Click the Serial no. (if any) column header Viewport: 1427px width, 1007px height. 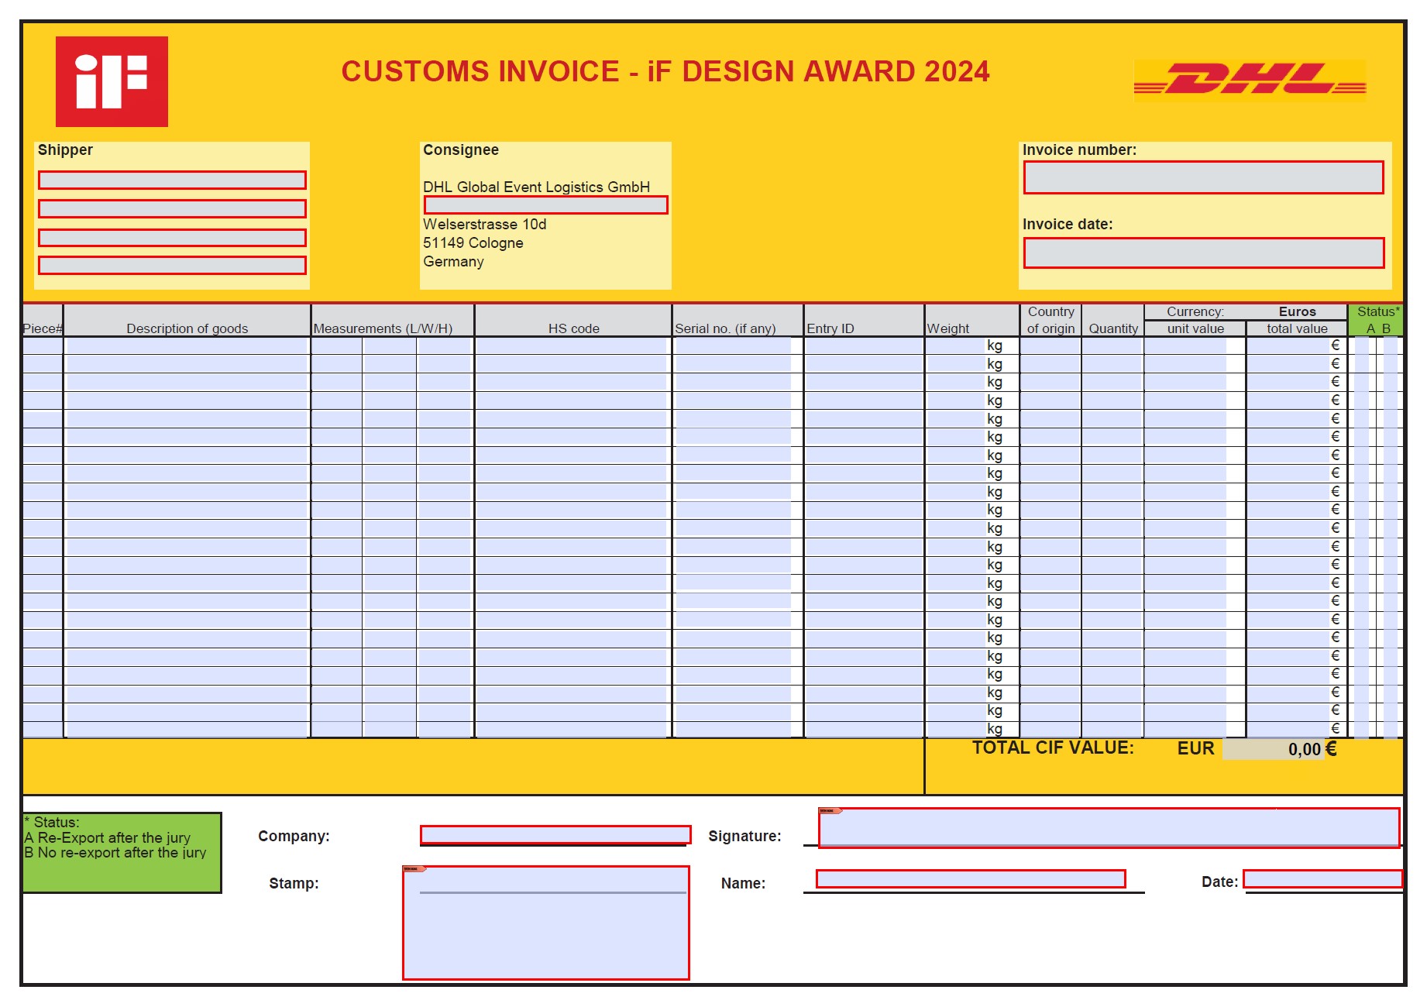[725, 328]
